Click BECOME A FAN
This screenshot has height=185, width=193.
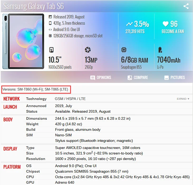[173, 32]
